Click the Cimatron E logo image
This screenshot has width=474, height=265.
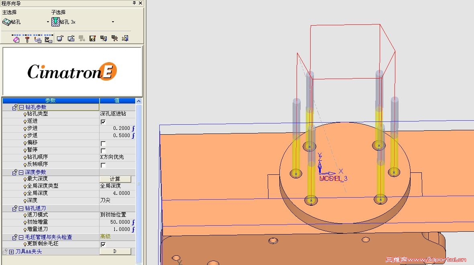[x=72, y=71]
